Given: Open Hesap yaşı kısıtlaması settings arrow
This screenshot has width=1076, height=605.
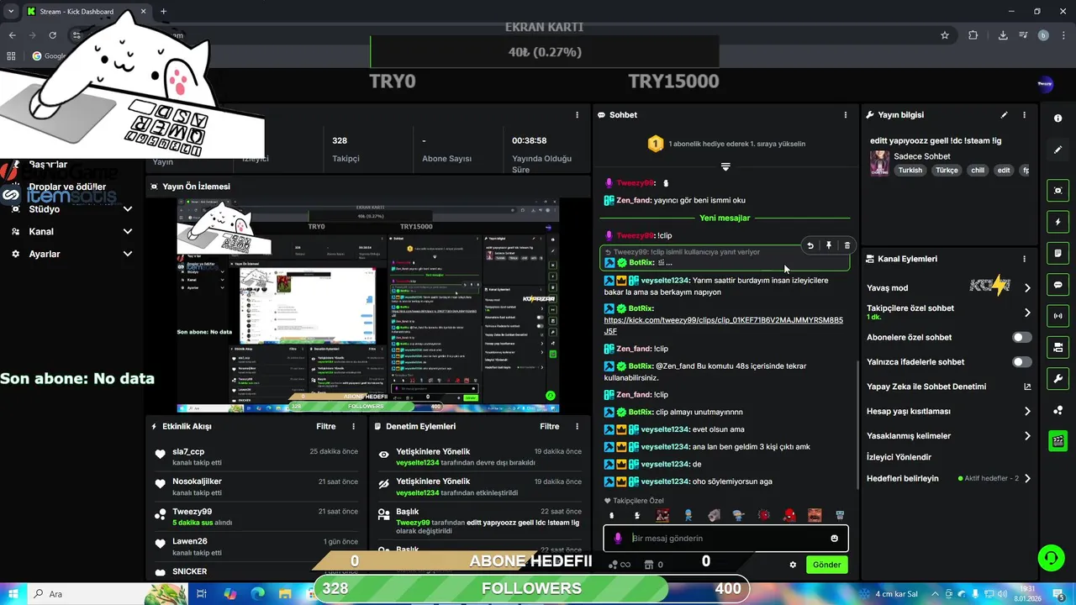Looking at the screenshot, I should pos(1026,412).
